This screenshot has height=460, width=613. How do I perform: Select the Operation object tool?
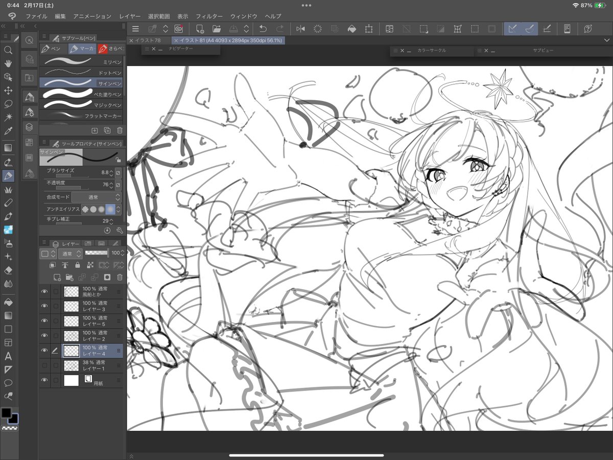coord(8,77)
